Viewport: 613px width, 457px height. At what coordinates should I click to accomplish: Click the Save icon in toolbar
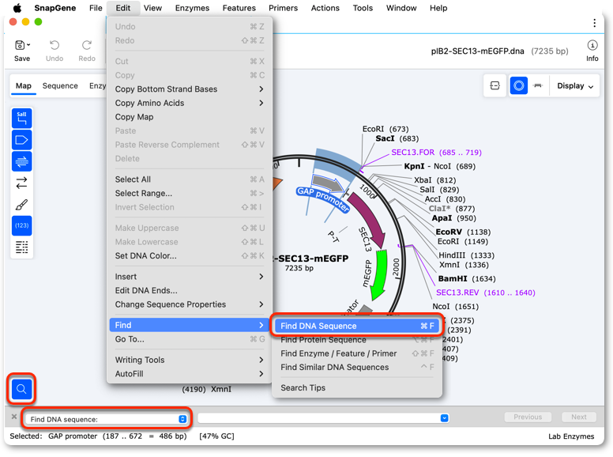pyautogui.click(x=20, y=45)
